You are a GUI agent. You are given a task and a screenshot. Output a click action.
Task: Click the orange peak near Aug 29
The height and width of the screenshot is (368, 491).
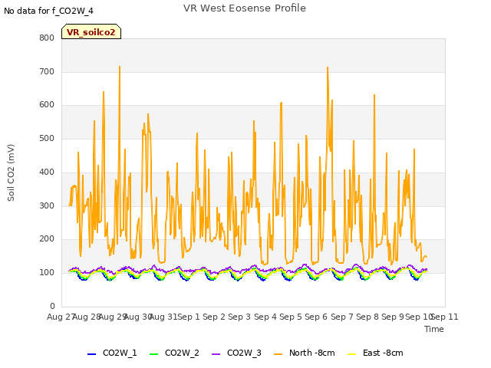pos(120,67)
